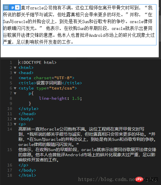Click line number 9 in the gutter
This screenshot has height=185, width=161.
click(x=11, y=103)
